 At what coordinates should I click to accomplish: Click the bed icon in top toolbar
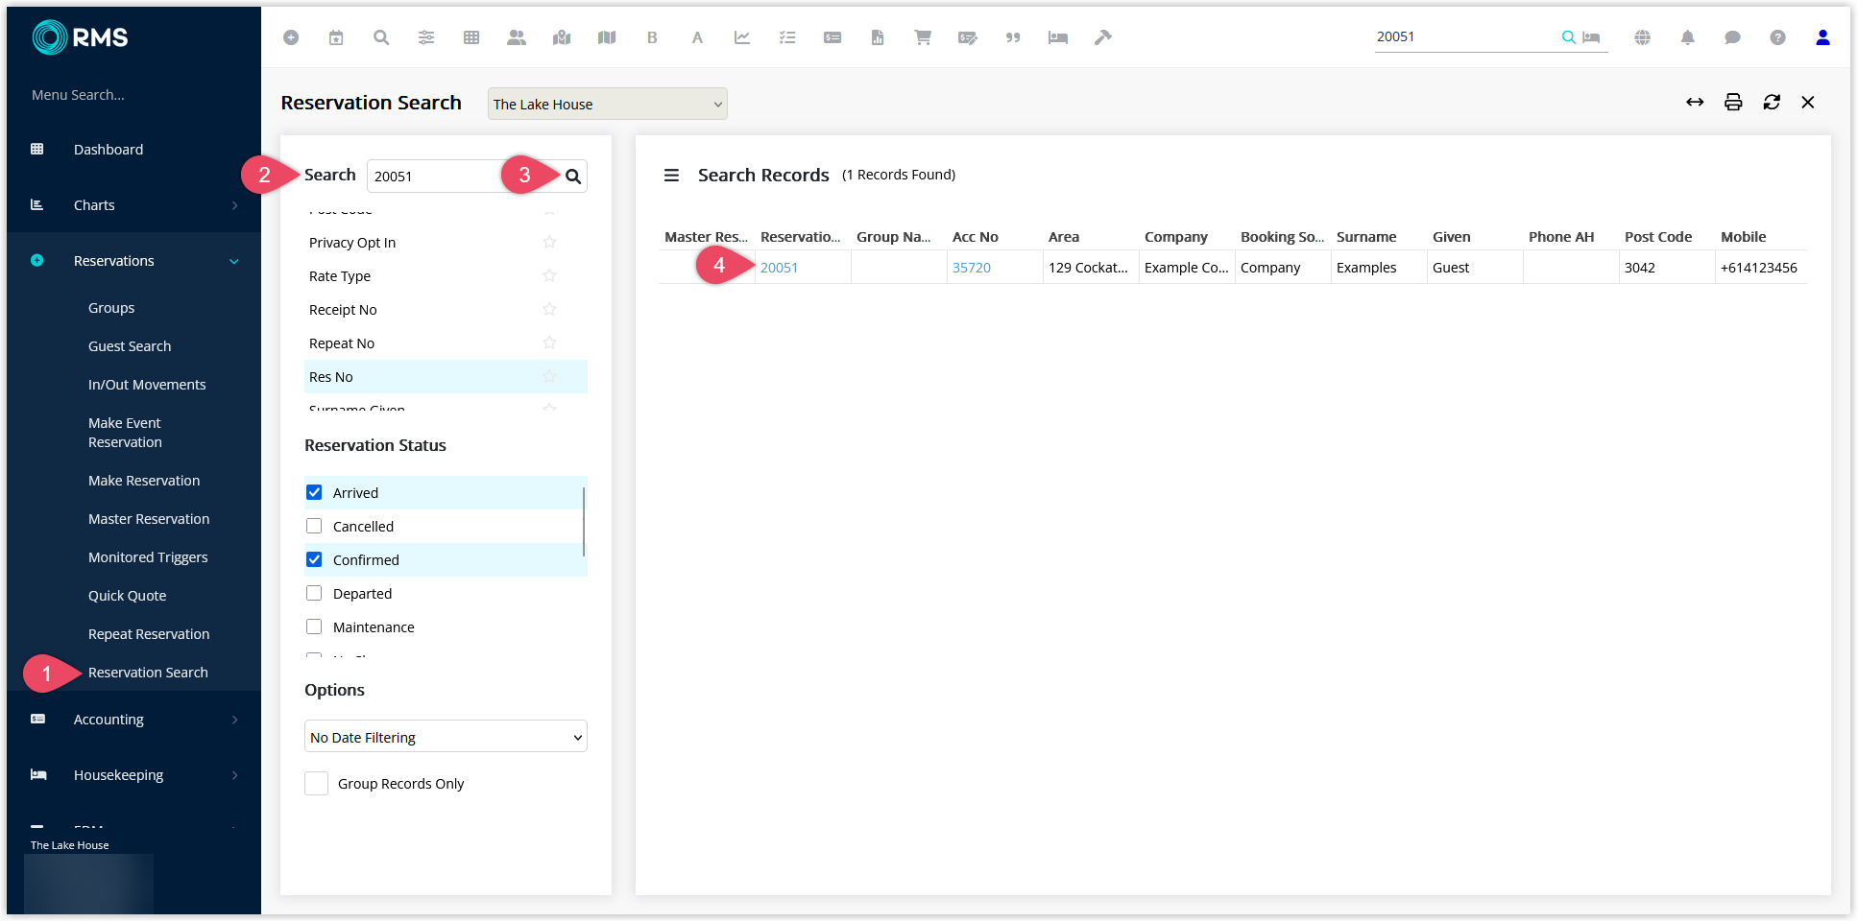pos(1058,37)
